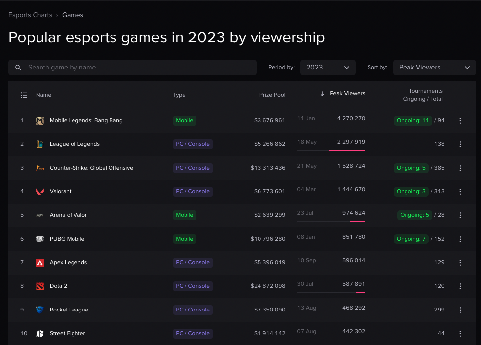Click the Valorant logo icon
This screenshot has height=345, width=481.
pos(40,192)
